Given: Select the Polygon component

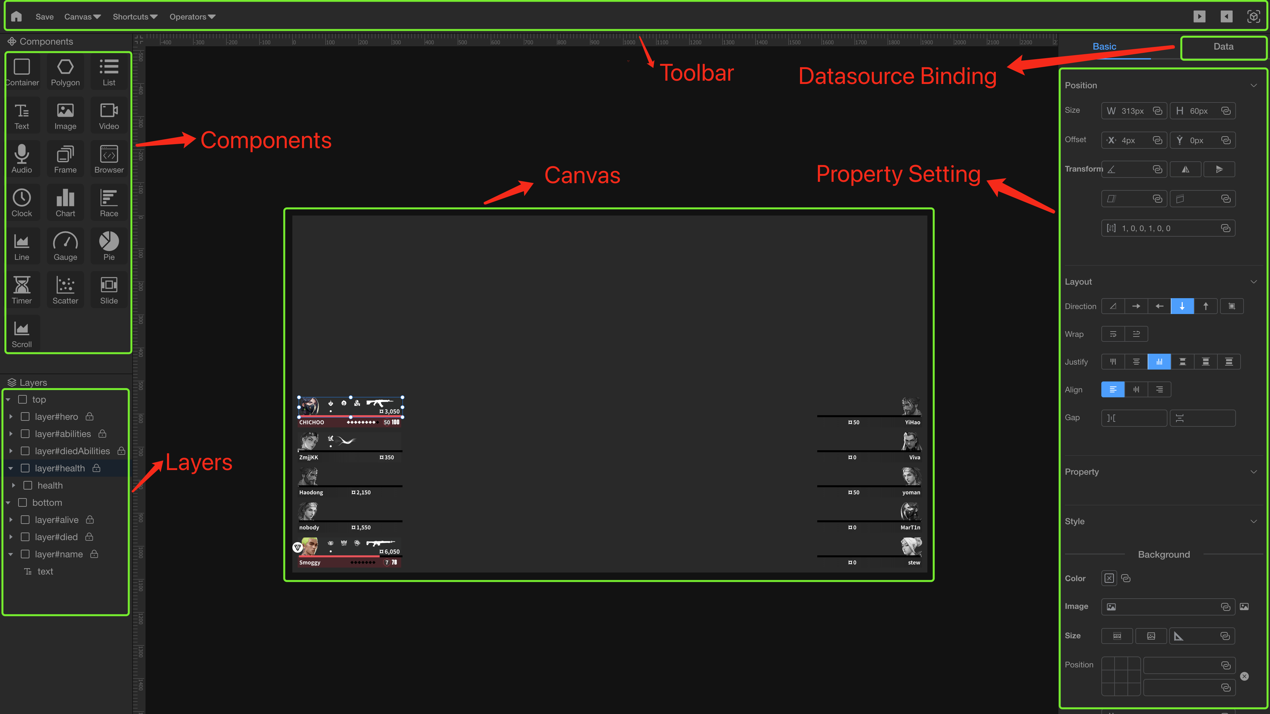Looking at the screenshot, I should [x=65, y=72].
